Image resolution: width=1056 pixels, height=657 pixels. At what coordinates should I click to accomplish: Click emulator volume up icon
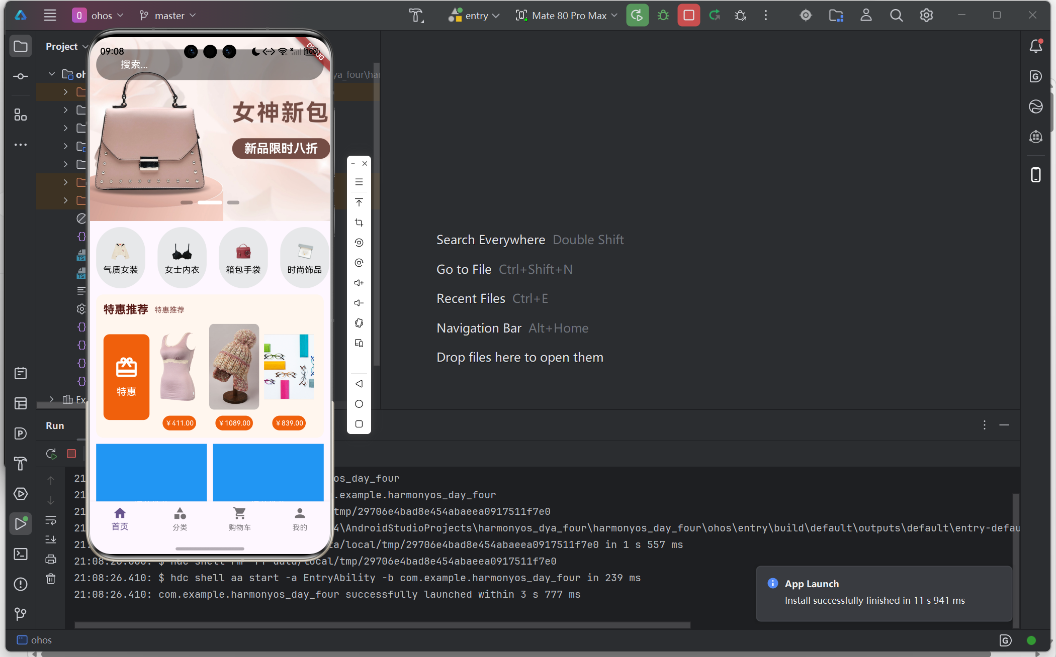359,283
